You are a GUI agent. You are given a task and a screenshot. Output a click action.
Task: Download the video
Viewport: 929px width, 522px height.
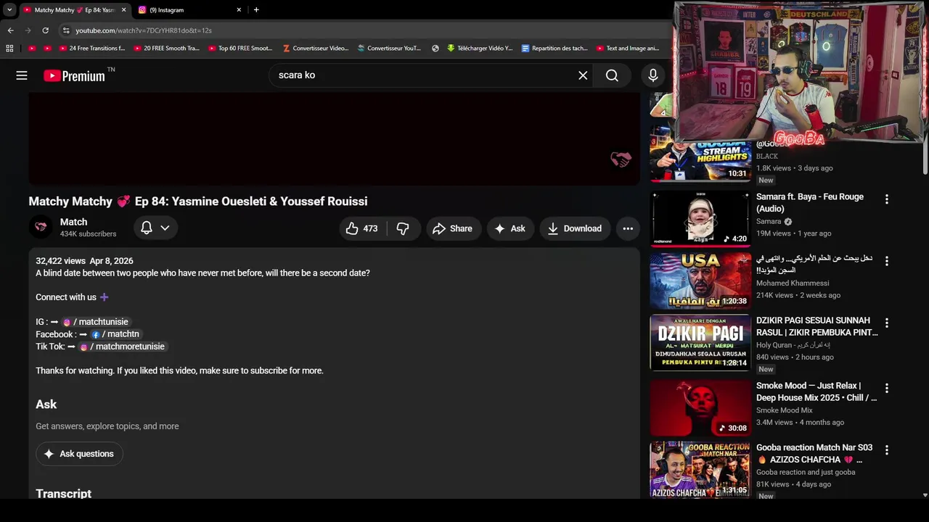[x=574, y=228]
